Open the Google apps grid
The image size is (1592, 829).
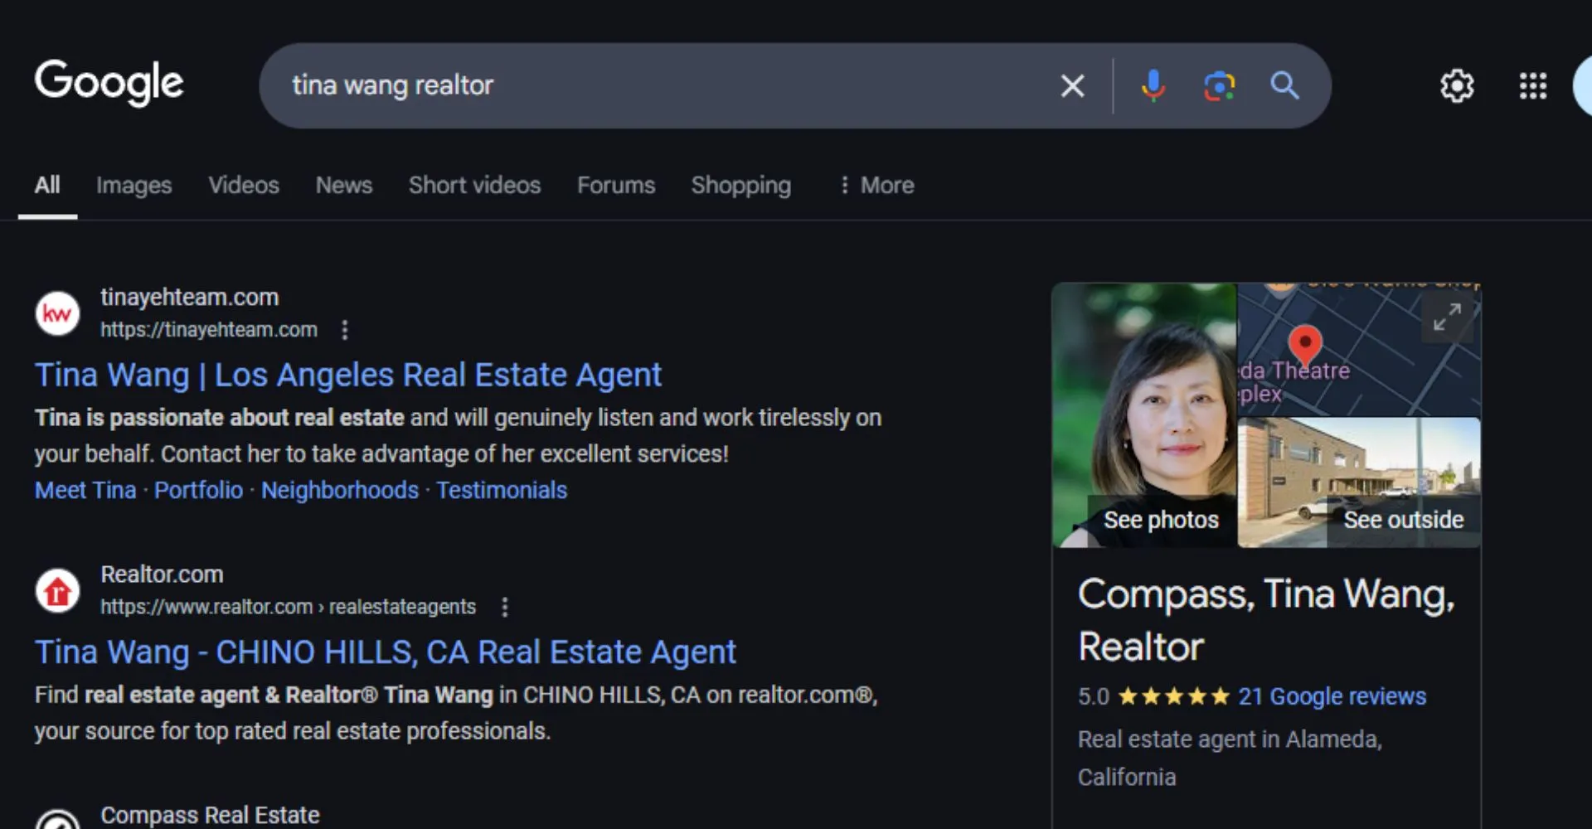click(x=1532, y=85)
